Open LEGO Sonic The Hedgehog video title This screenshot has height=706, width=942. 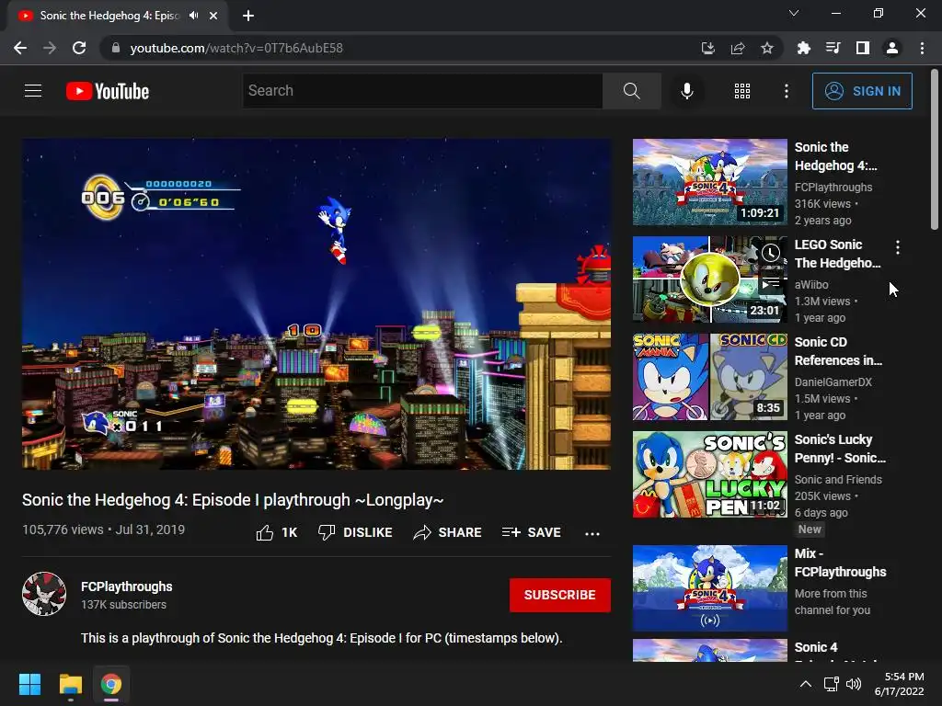coord(837,254)
